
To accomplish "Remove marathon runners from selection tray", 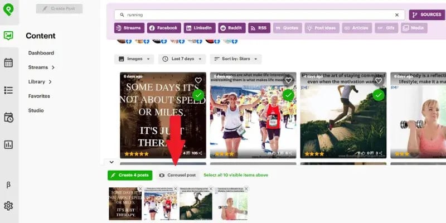I will [176, 188].
